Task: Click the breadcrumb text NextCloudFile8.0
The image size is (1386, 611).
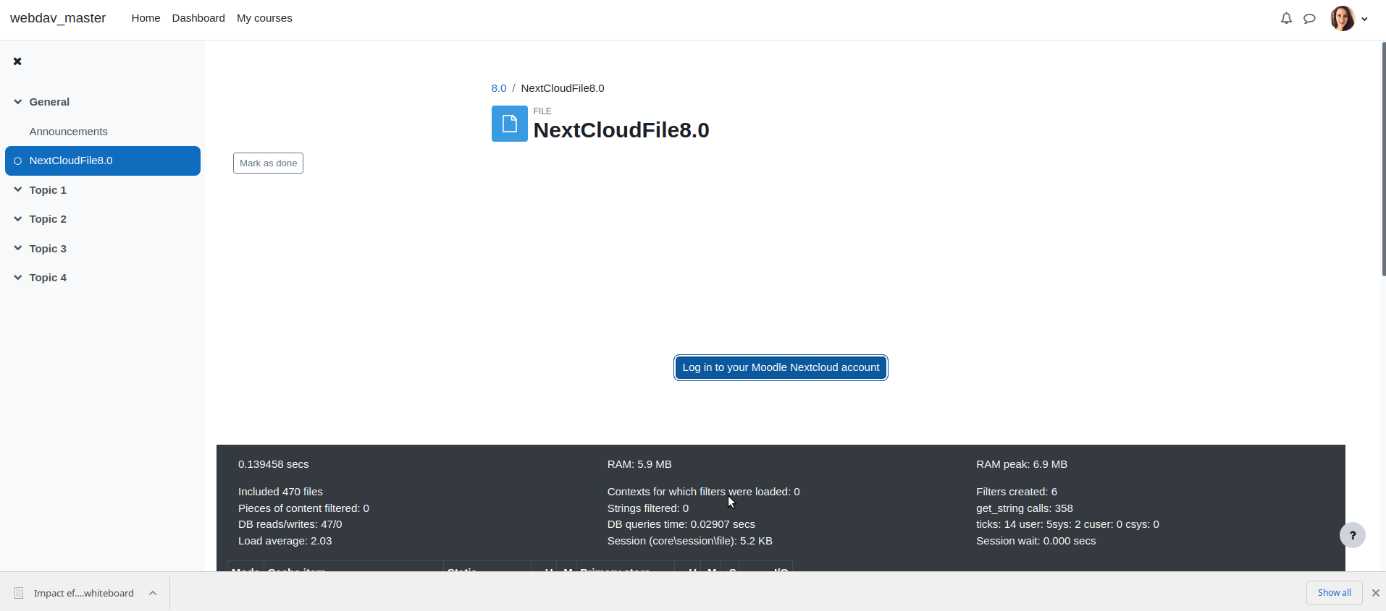Action: [x=563, y=88]
